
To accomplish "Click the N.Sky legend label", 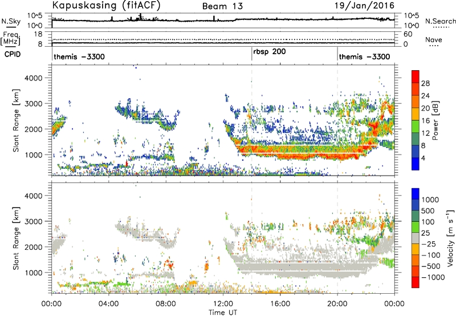I will click(11, 21).
